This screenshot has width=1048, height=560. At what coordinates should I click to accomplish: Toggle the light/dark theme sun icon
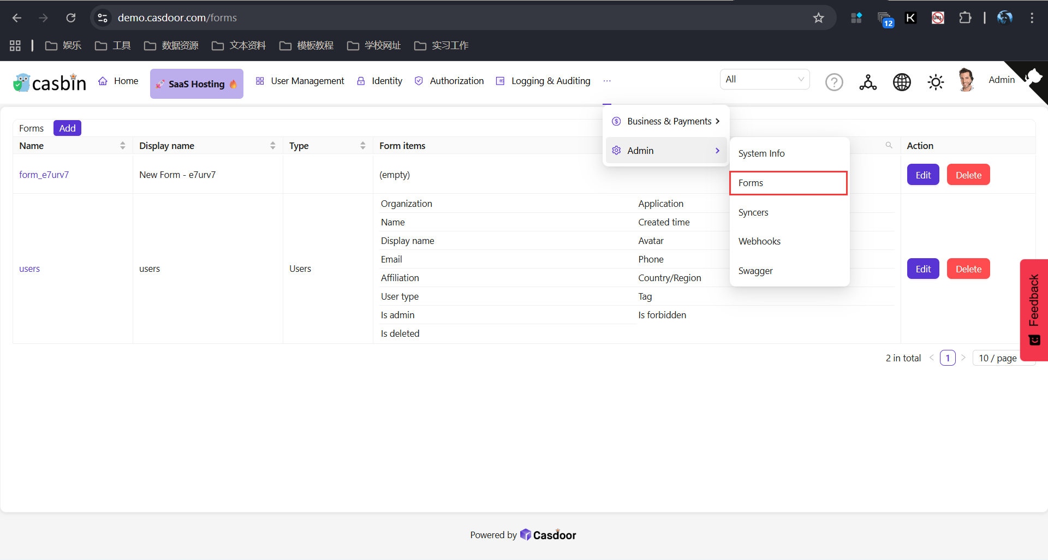[935, 82]
